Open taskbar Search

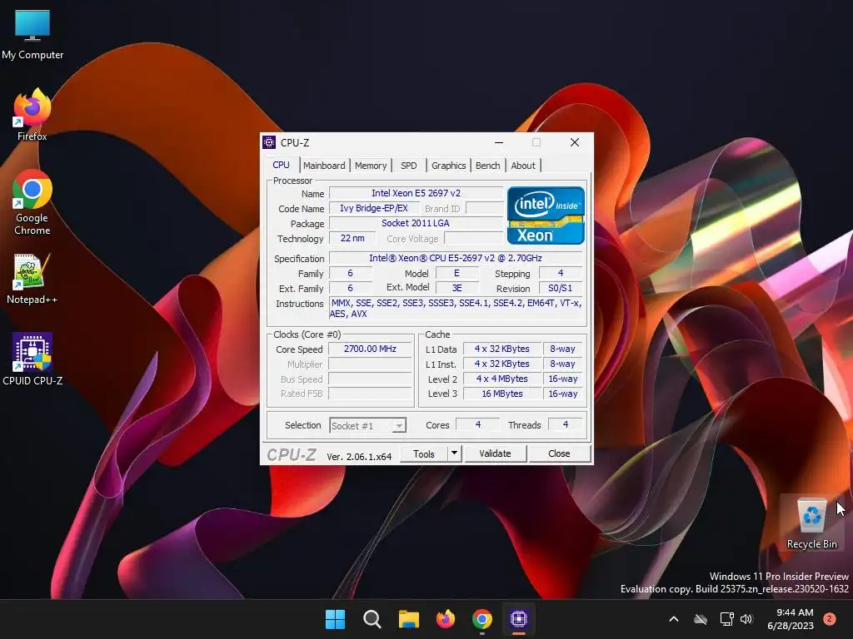pos(372,619)
